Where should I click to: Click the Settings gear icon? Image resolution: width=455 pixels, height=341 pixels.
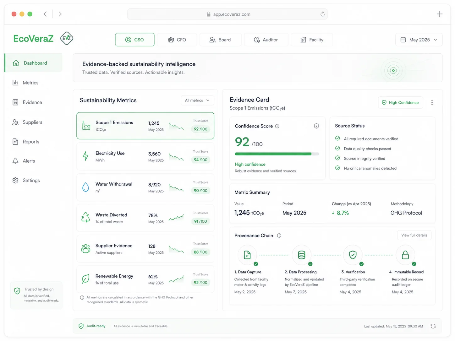(x=15, y=180)
